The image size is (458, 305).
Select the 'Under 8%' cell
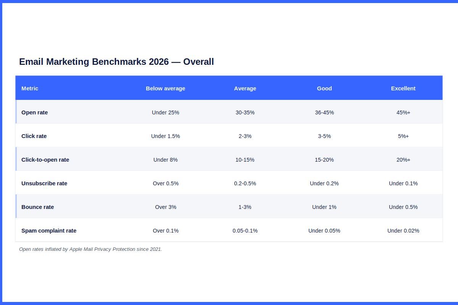coord(166,160)
